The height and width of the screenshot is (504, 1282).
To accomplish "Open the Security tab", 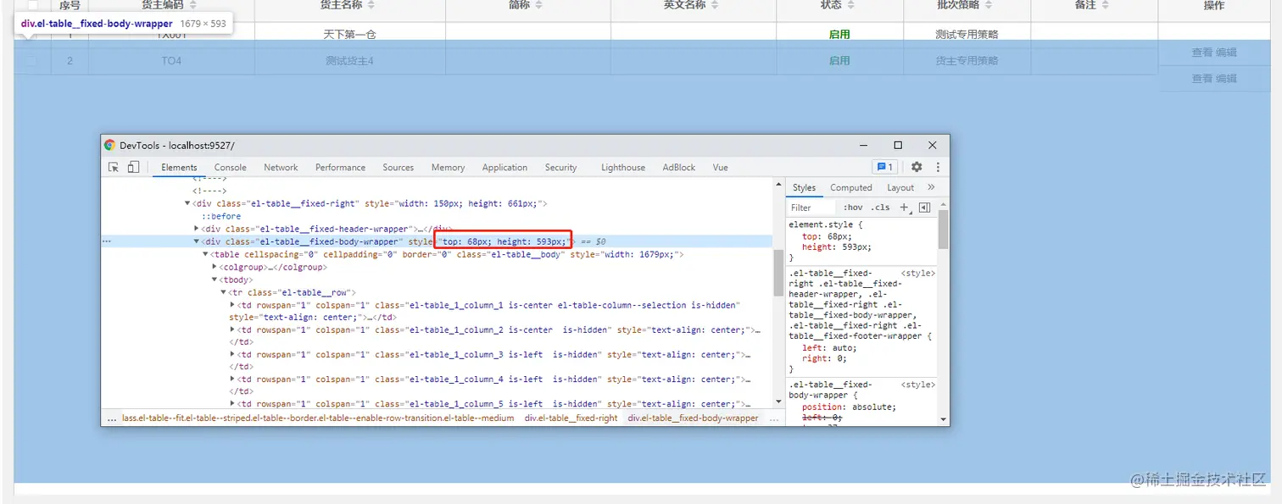I will pos(560,168).
